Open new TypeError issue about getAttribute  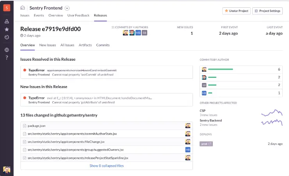click(107, 100)
